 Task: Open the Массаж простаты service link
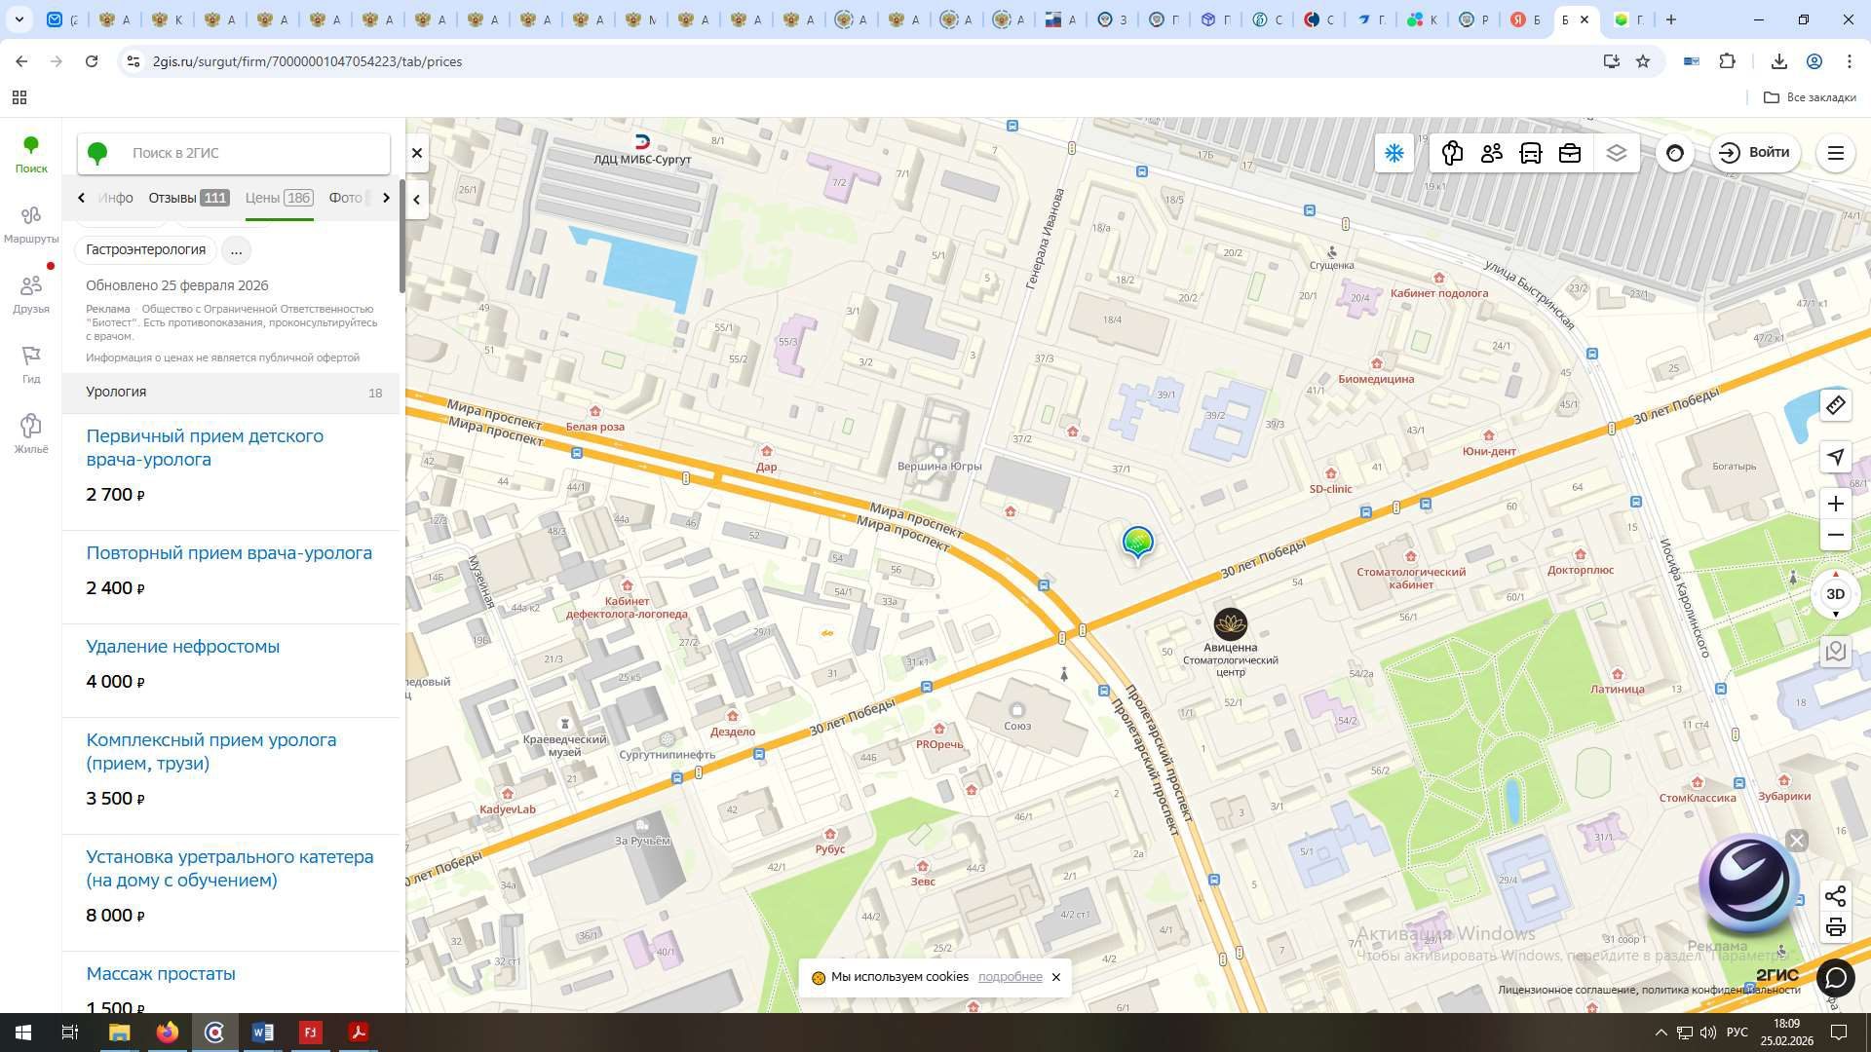pyautogui.click(x=161, y=974)
